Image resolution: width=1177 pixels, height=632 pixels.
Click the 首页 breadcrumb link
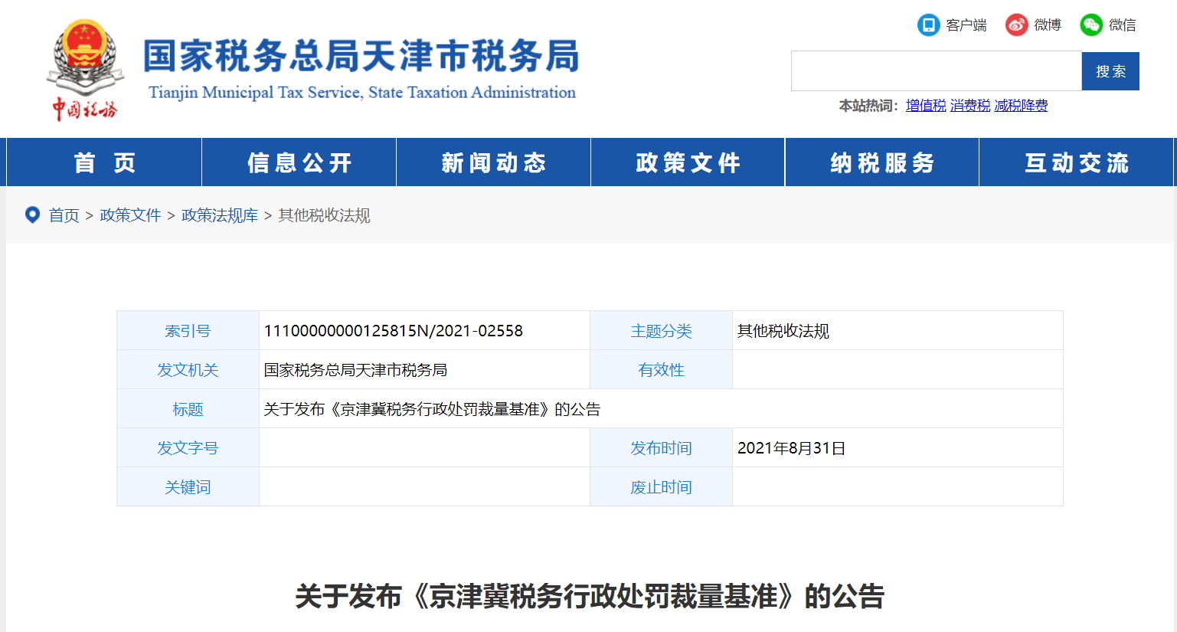(64, 215)
